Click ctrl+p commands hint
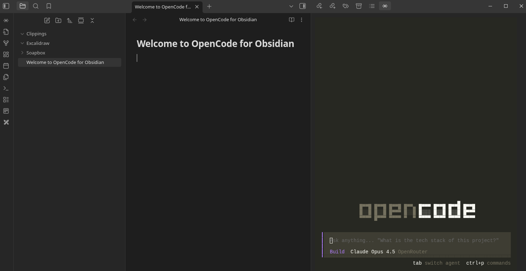526x271 pixels. (x=488, y=263)
